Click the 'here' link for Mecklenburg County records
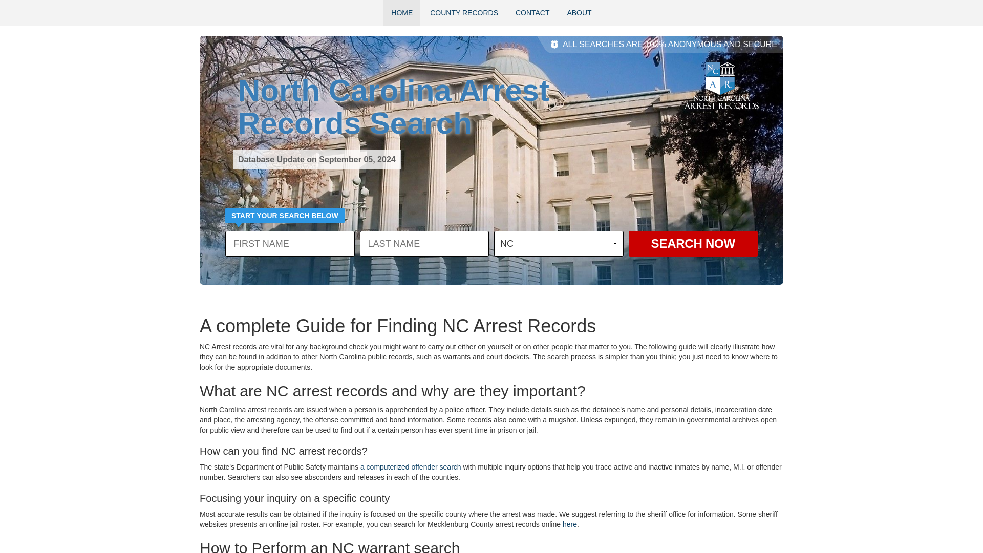Screen dimensions: 983x553 (569, 524)
